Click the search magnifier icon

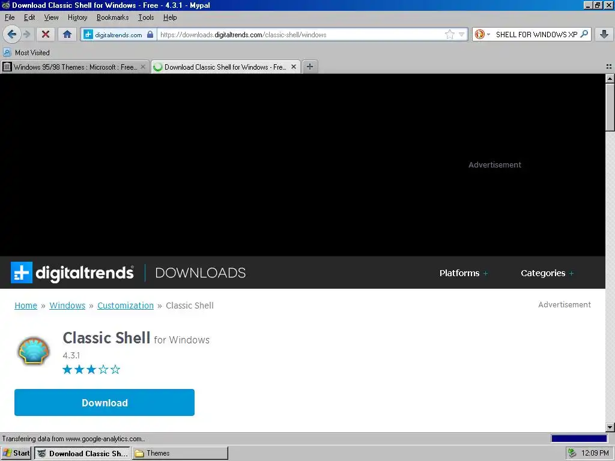(x=584, y=34)
